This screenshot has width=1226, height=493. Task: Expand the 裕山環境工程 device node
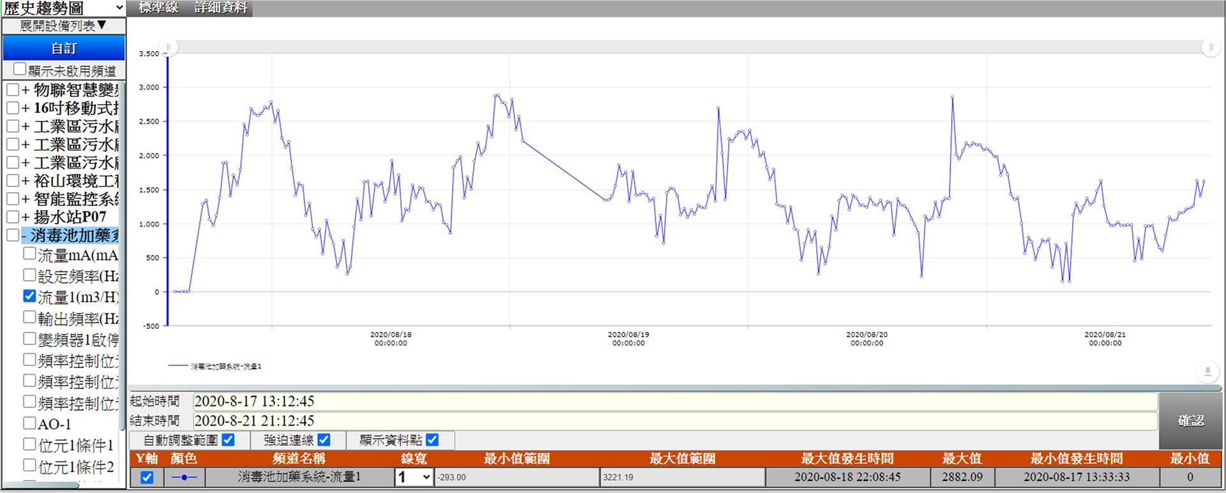pos(26,181)
